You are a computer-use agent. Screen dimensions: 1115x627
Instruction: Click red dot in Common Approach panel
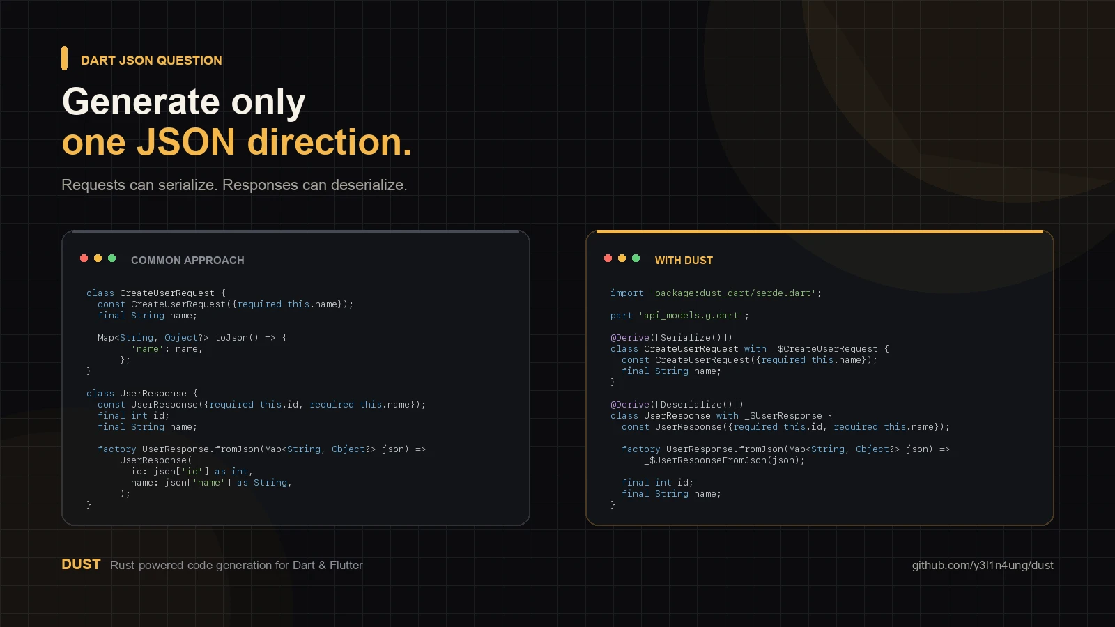point(84,258)
